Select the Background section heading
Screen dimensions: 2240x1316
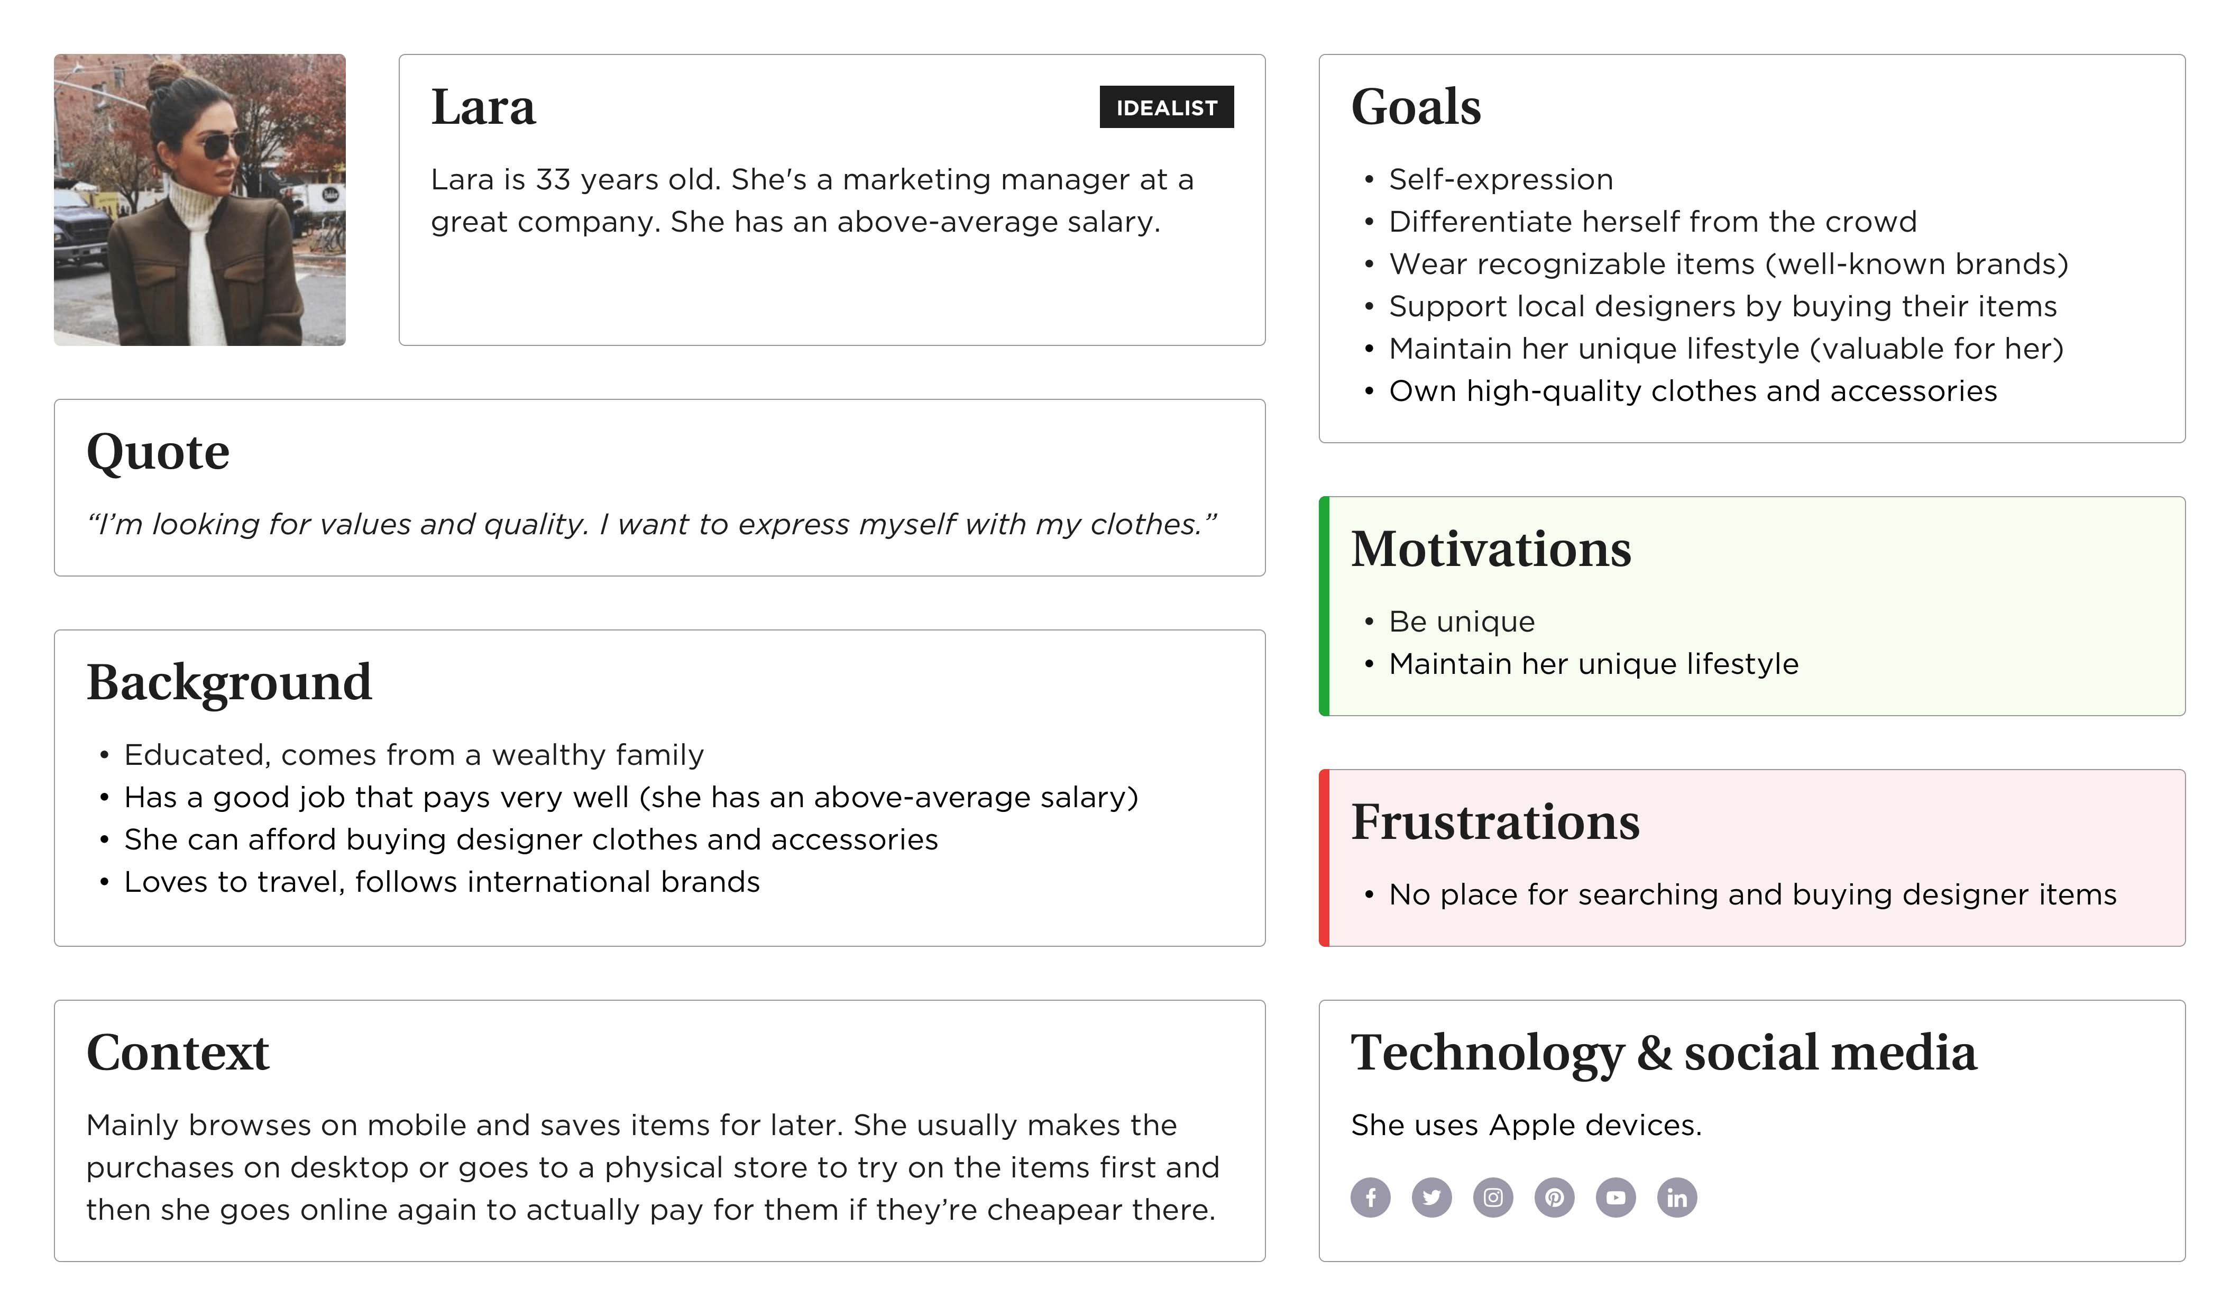pos(229,683)
